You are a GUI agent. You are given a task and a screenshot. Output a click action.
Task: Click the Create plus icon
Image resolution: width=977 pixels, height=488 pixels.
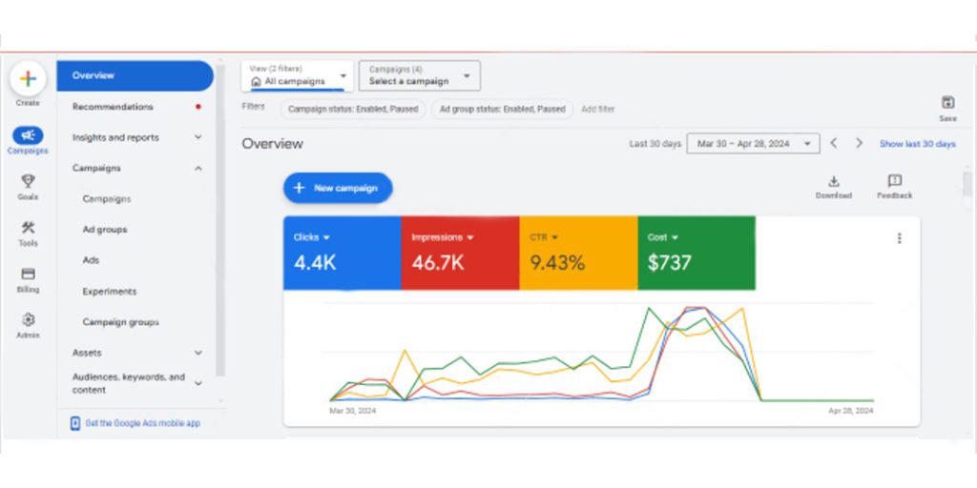(28, 79)
